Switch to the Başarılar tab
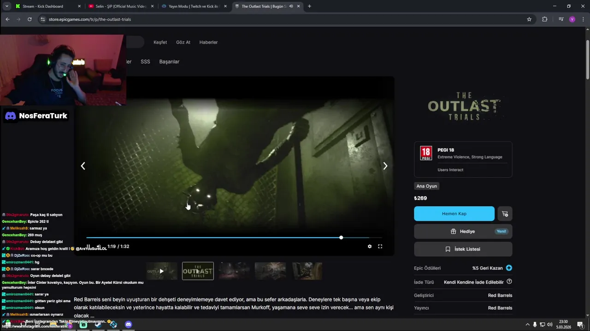The height and width of the screenshot is (331, 590). point(169,62)
